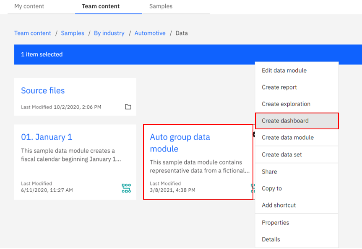This screenshot has height=249, width=362.
Task: Click the data module icon on January 1 tile
Action: 127,187
